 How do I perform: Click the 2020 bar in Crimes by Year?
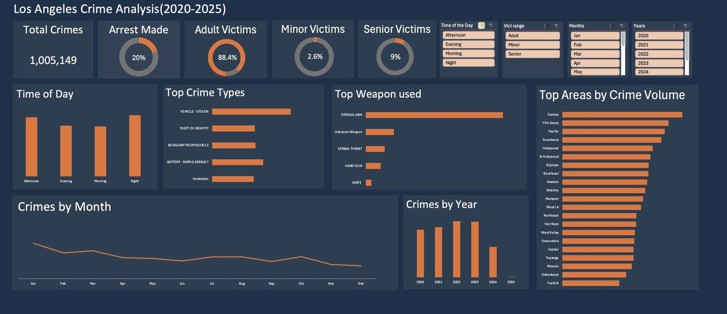click(420, 253)
